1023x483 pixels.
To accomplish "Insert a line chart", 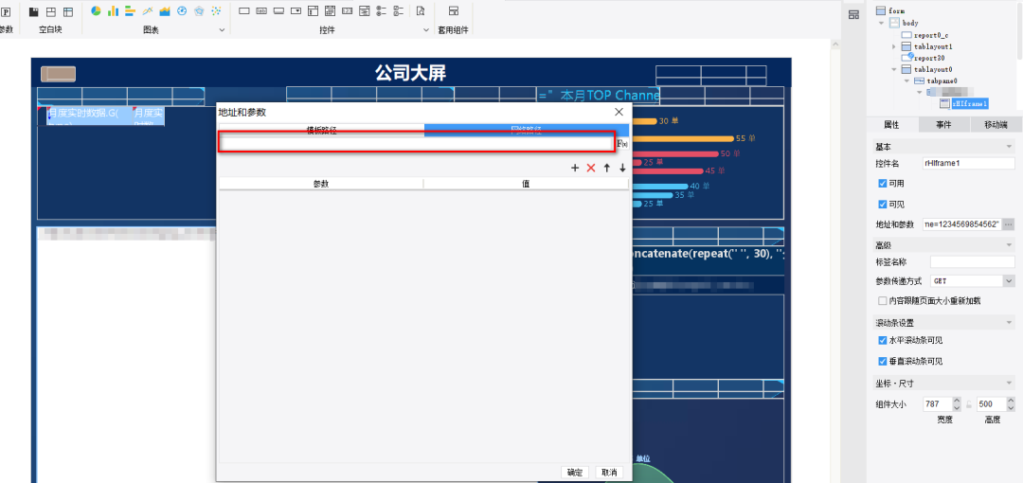I will point(148,11).
